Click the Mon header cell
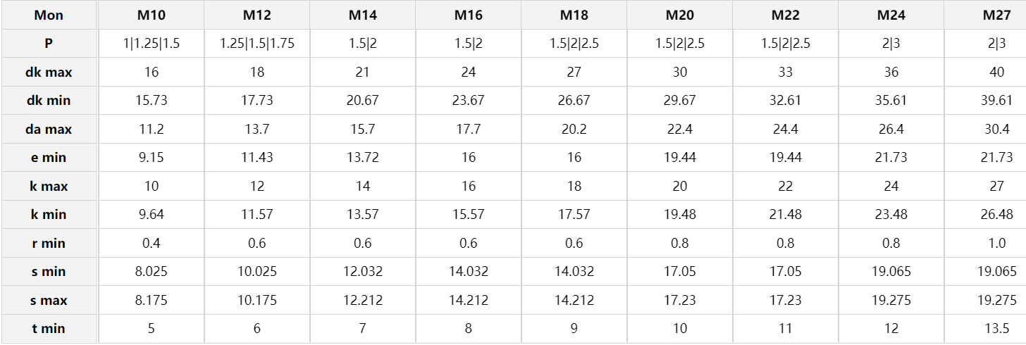1026x345 pixels. coord(49,15)
